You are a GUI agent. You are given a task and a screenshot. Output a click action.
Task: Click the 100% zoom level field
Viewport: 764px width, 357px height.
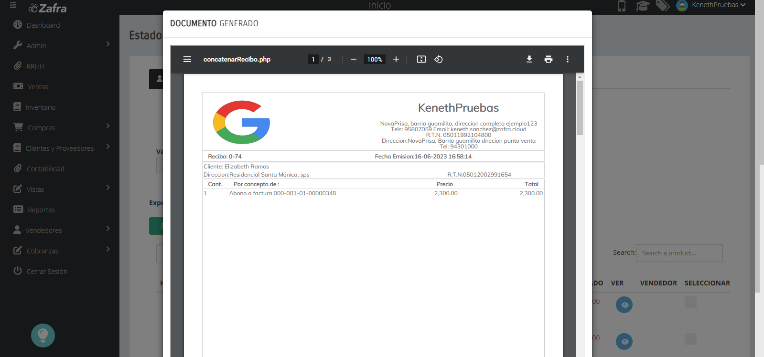(x=375, y=59)
